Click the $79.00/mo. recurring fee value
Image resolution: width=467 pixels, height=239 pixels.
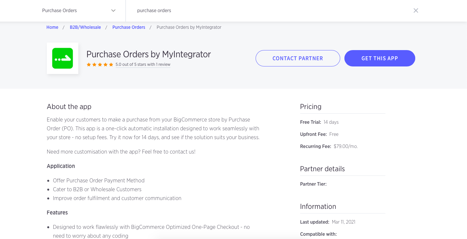pyautogui.click(x=345, y=146)
